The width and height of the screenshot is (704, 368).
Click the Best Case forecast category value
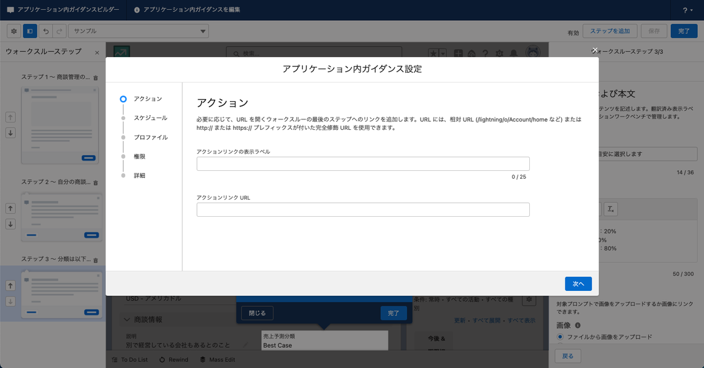pyautogui.click(x=277, y=345)
